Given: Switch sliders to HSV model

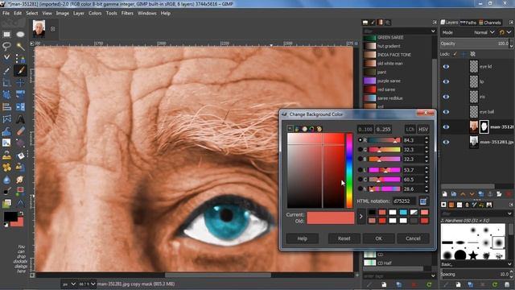Looking at the screenshot, I should [x=423, y=129].
